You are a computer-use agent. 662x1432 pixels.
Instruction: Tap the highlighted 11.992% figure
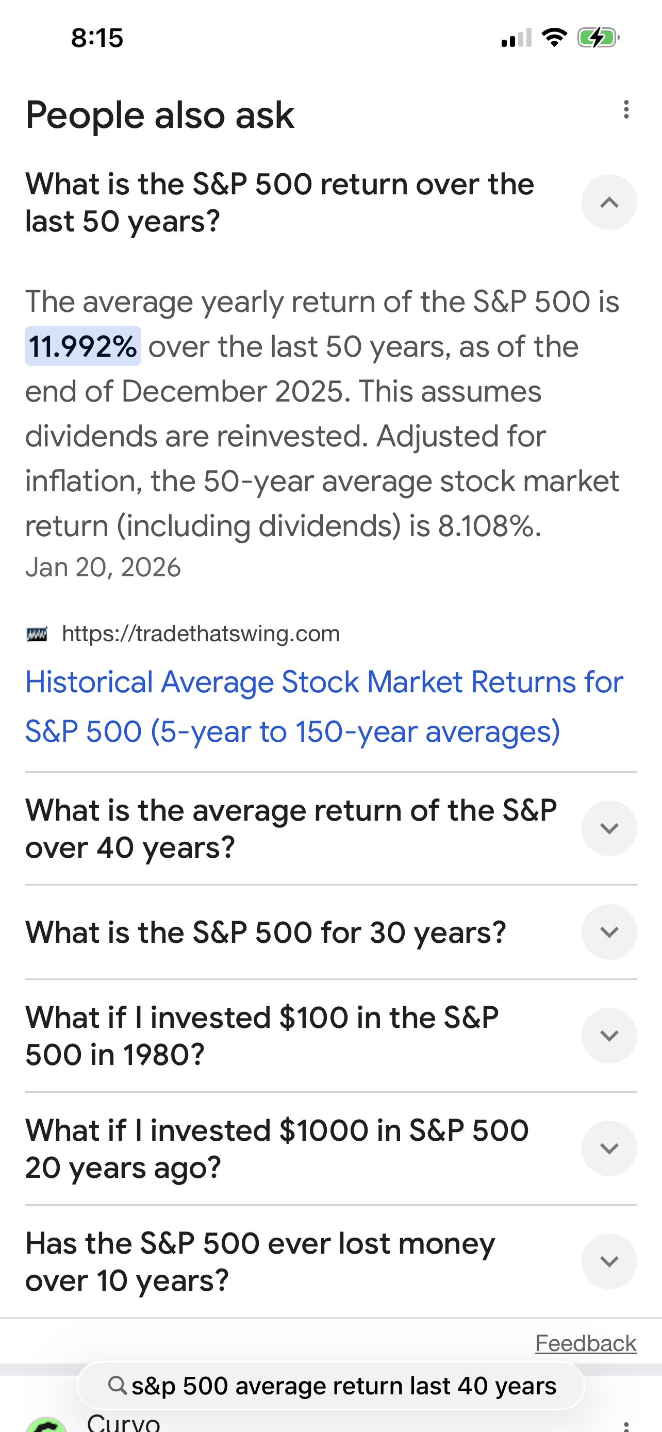(x=83, y=346)
